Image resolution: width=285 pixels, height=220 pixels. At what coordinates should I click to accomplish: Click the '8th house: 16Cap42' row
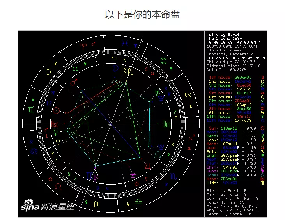click(x=236, y=105)
